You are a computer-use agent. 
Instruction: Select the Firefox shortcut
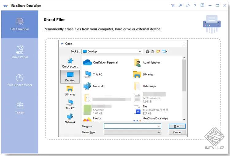pyautogui.click(x=93, y=119)
